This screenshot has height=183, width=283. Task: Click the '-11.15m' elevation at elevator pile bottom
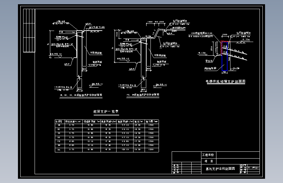[236, 68]
